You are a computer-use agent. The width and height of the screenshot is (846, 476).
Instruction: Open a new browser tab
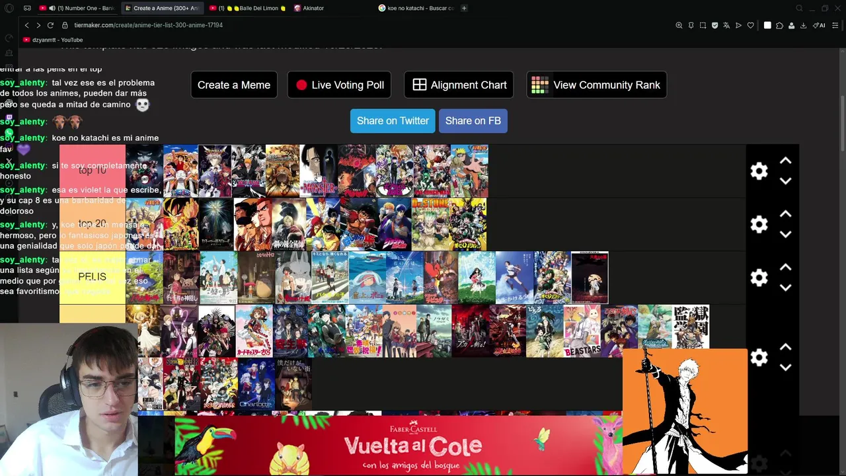tap(464, 8)
